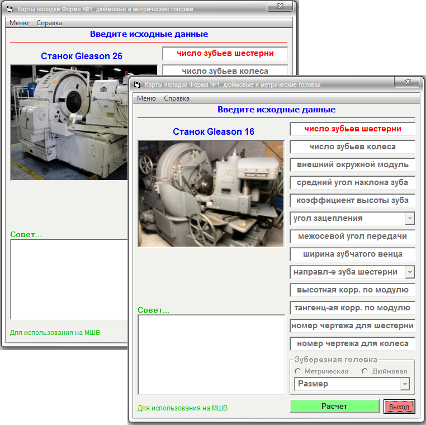The height and width of the screenshot is (425, 426).
Task: Click 'Для использования на МШВ' in the Gleason 16 window
Action: tap(182, 408)
